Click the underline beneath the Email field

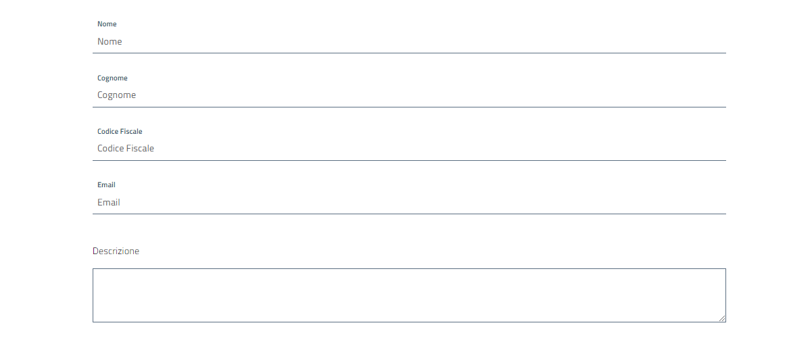click(x=409, y=214)
